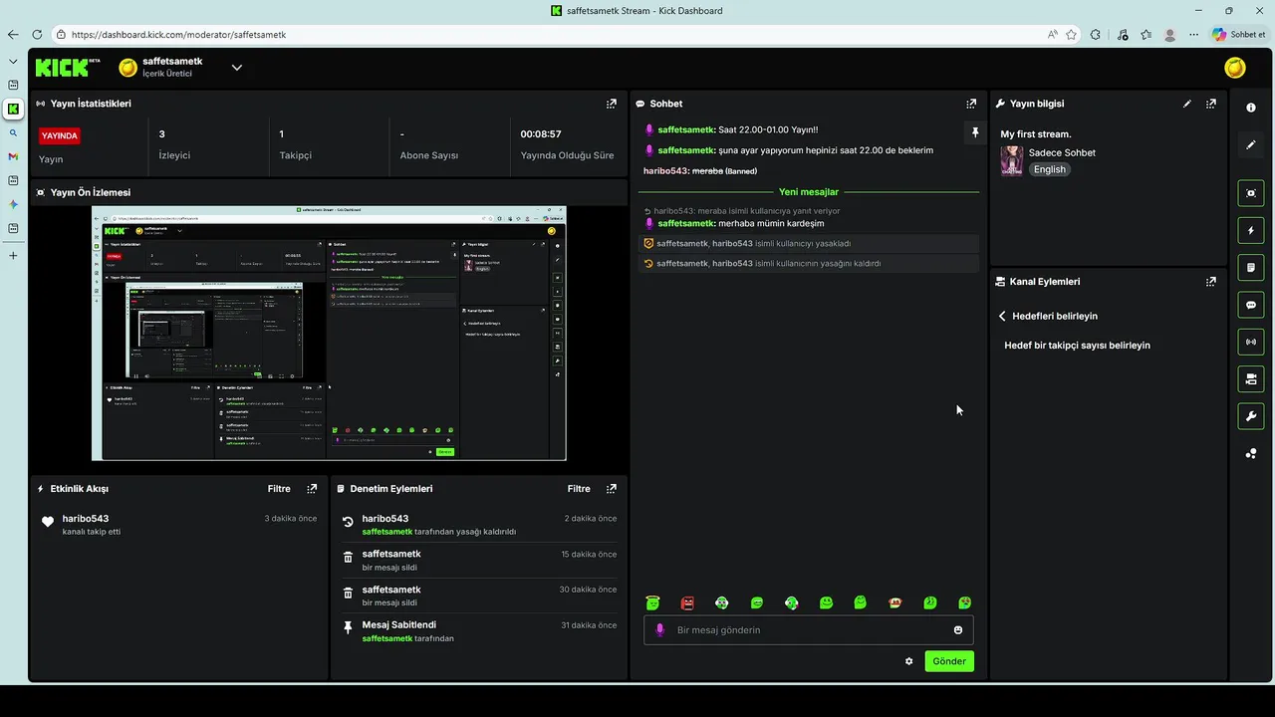The height and width of the screenshot is (717, 1275).
Task: Toggle the channel actions camera sidebar icon
Action: click(1251, 378)
